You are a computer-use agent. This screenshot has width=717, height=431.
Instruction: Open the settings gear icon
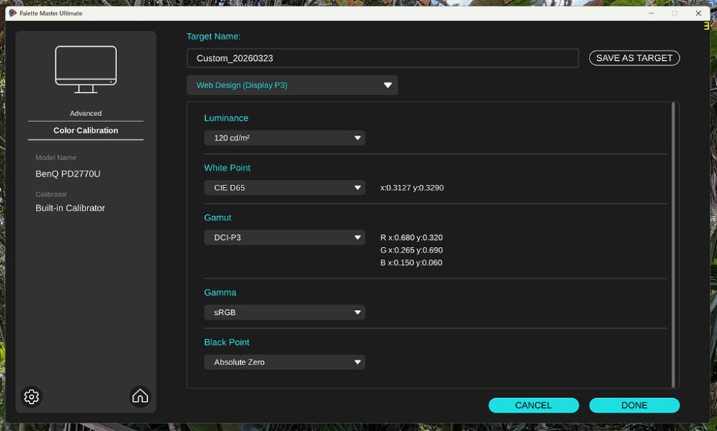coord(32,397)
